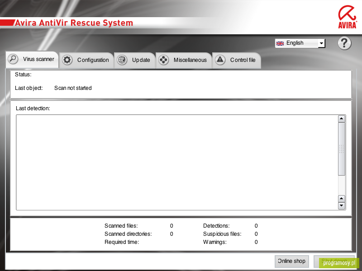
Task: Switch to the Virus scanner tab
Action: coord(32,60)
